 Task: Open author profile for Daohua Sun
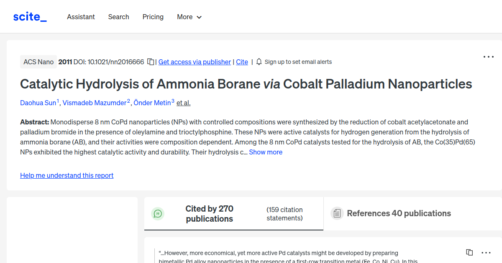point(38,102)
